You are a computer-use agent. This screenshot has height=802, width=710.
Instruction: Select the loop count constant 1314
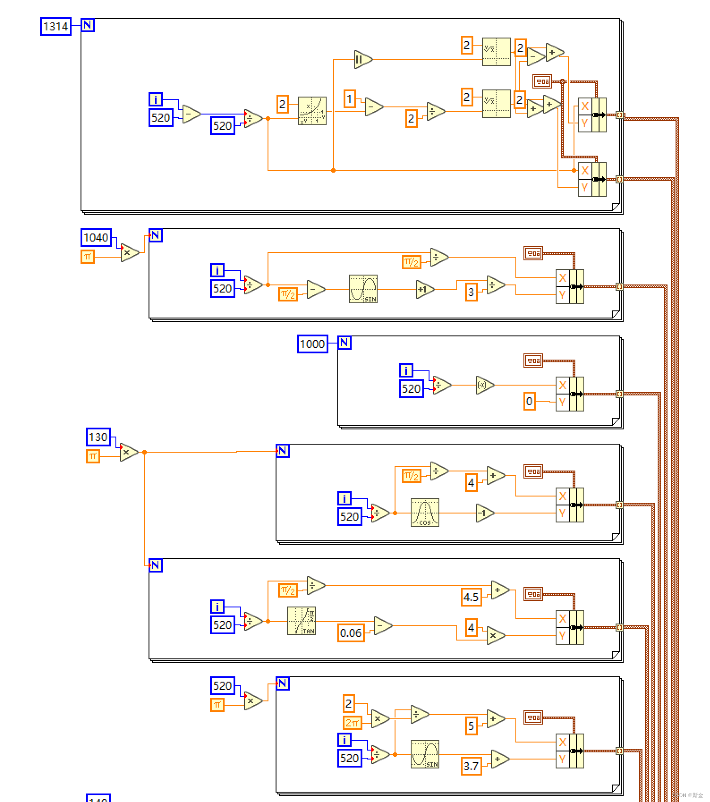pos(56,27)
